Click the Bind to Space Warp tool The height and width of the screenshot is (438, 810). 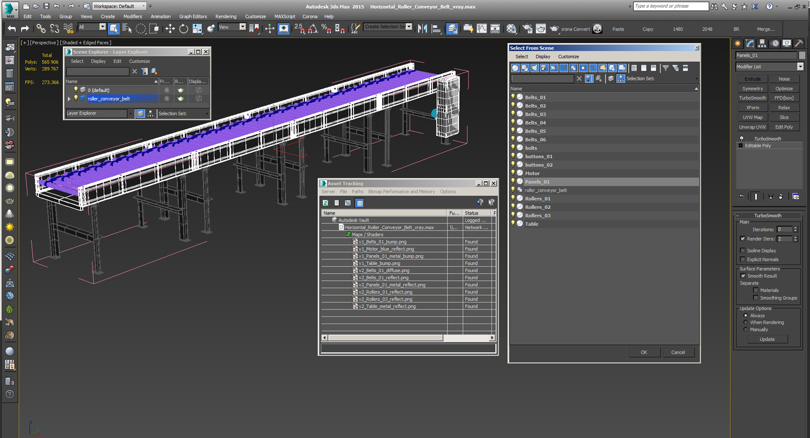(x=68, y=28)
